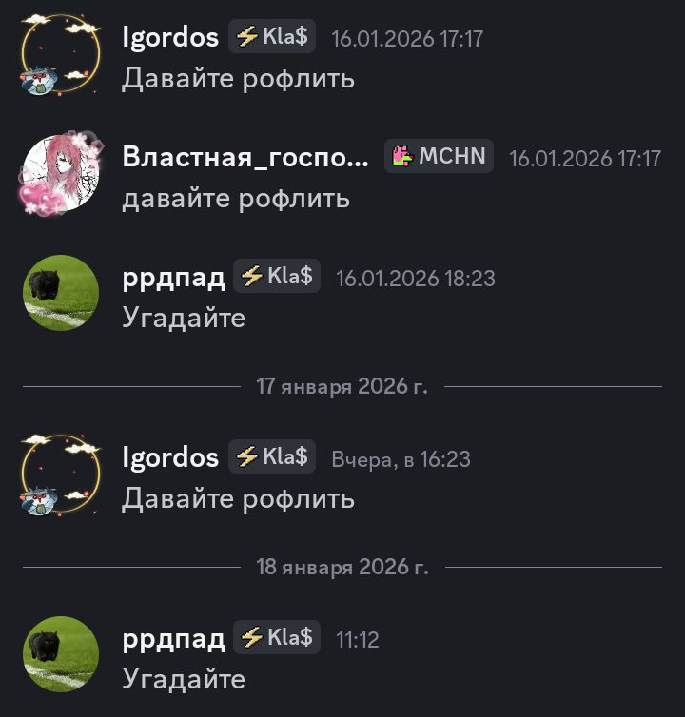685x717 pixels.
Task: Click Kla$ tag on Igordos 16:23 message
Action: tap(272, 456)
